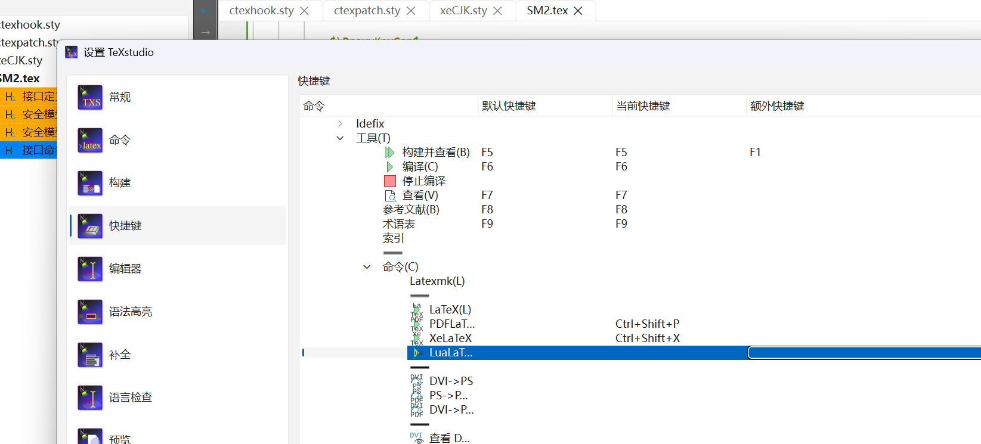The image size is (981, 444).
Task: Switch to the ctexhook.sty editor tab
Action: (x=262, y=11)
